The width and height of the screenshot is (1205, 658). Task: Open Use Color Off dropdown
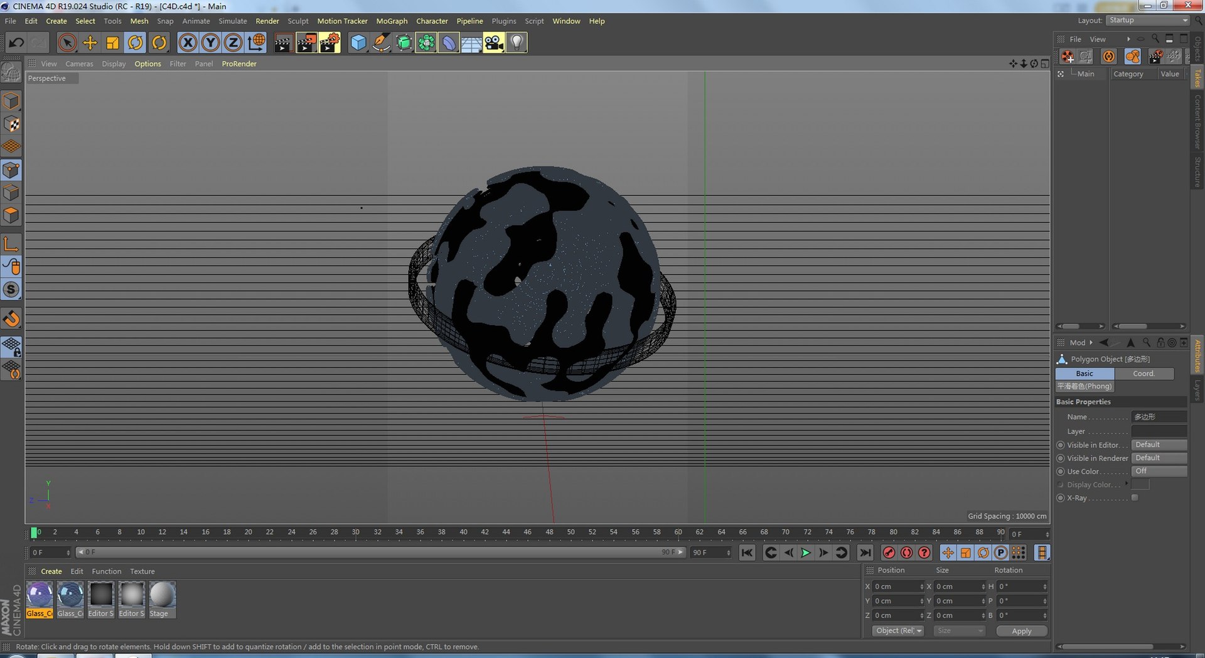(x=1159, y=471)
